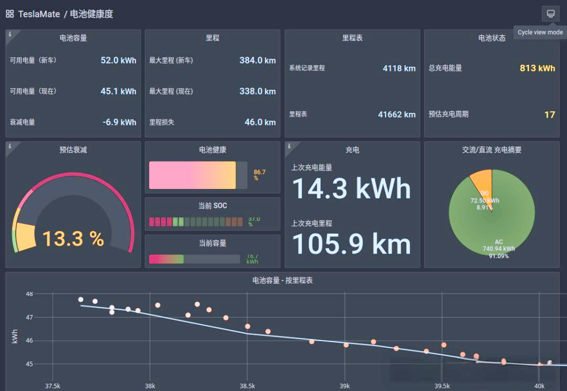567x391 pixels.
Task: Open the 电池健康 panel title menu
Action: 213,150
